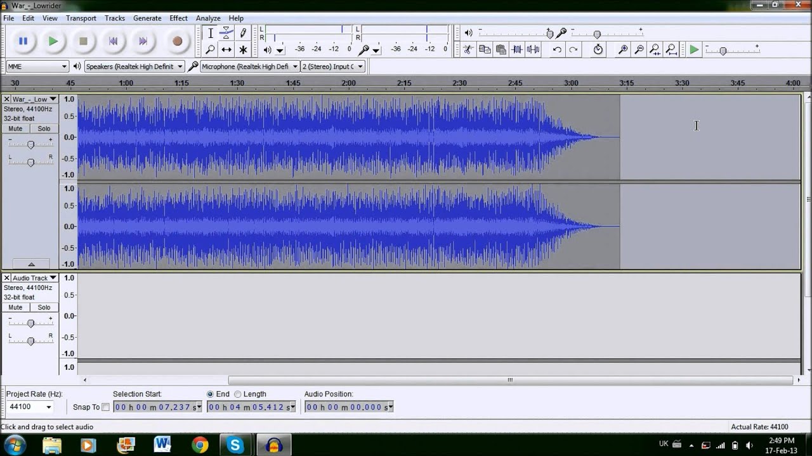Select the Zoom magnifier tool
Viewport: 812px width, 456px height.
click(x=211, y=49)
